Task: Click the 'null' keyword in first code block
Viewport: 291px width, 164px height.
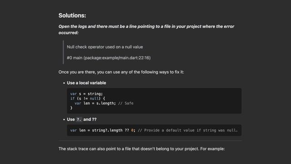Action: click(94, 98)
